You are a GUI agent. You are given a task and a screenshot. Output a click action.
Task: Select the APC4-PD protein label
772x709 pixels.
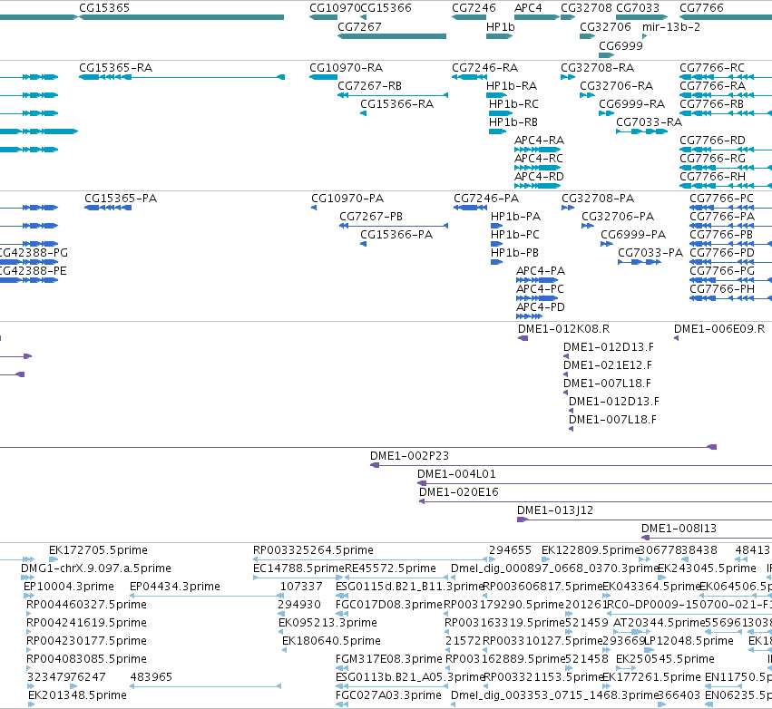tap(540, 307)
